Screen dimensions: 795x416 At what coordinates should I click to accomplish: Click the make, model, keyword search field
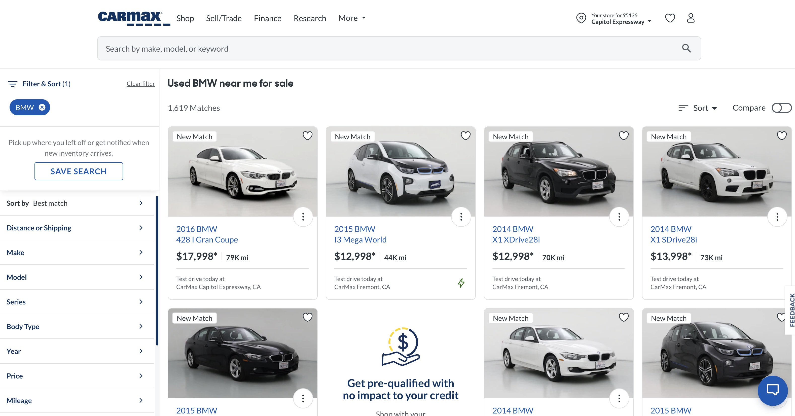370,48
